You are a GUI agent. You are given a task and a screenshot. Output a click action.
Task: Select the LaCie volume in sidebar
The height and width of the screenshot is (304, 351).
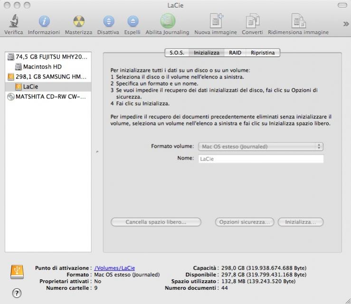pos(48,86)
